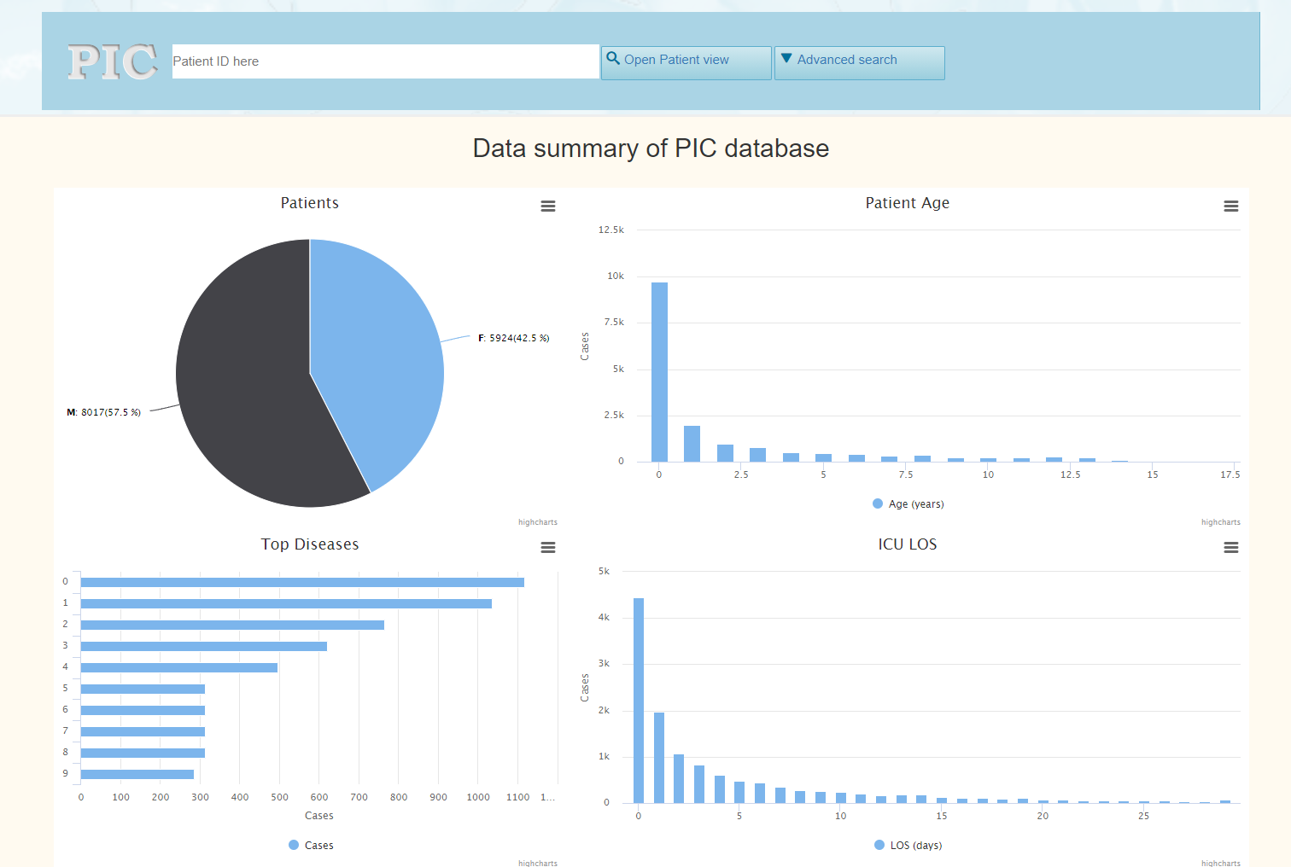Image resolution: width=1291 pixels, height=867 pixels.
Task: Click the day 0 bar in ICU LOS
Action: click(639, 701)
